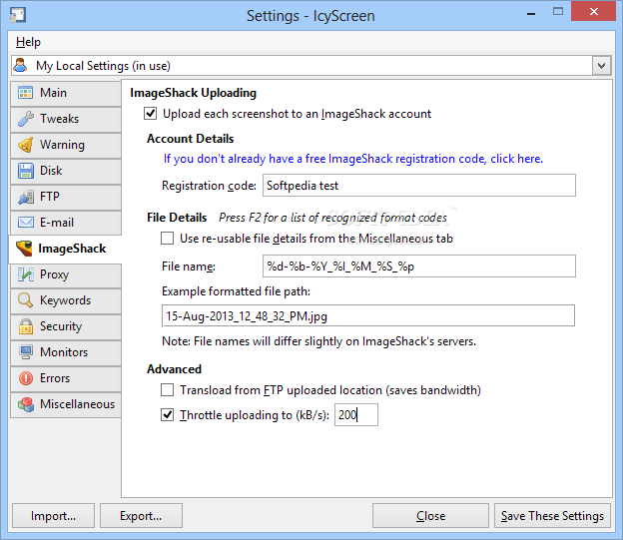Click the user profile icon in settings dropdown

click(20, 65)
